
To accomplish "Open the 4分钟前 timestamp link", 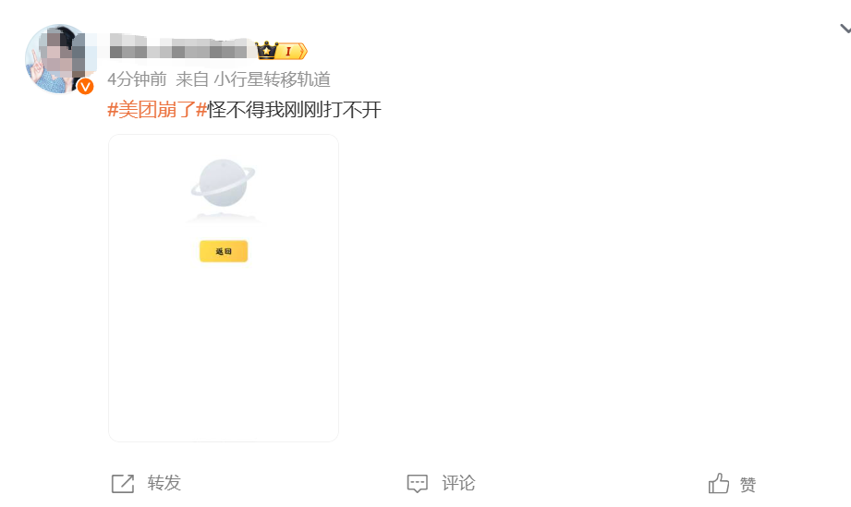I will click(137, 79).
